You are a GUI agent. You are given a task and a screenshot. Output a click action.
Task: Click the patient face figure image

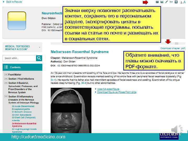[x=71, y=110]
